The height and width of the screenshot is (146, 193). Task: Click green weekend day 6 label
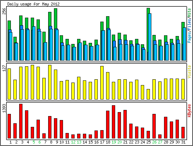click(x=39, y=142)
